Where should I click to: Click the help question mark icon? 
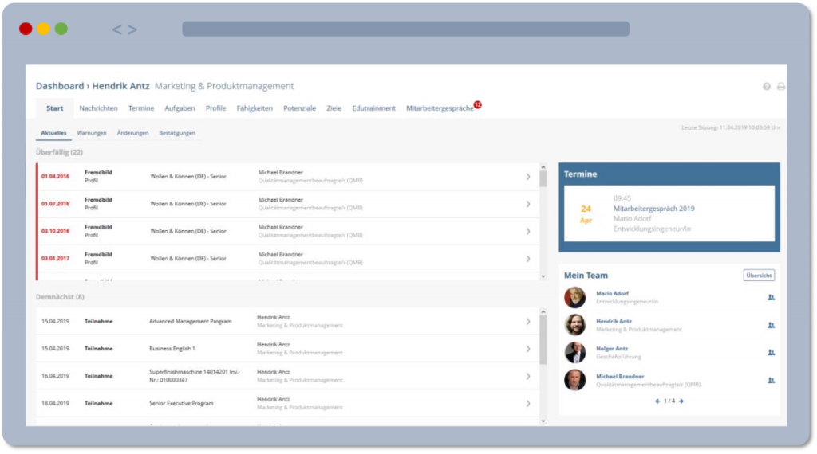point(767,86)
